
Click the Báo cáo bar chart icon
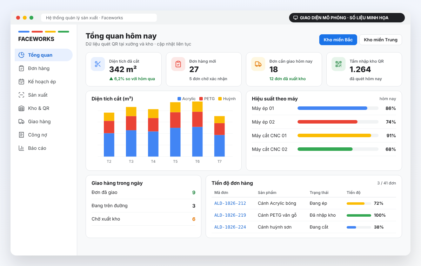click(21, 148)
